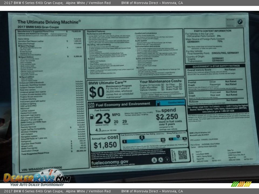Click the $2,250 fuel spend figure
Image resolution: width=259 pixels, height=194 pixels.
coord(167,117)
